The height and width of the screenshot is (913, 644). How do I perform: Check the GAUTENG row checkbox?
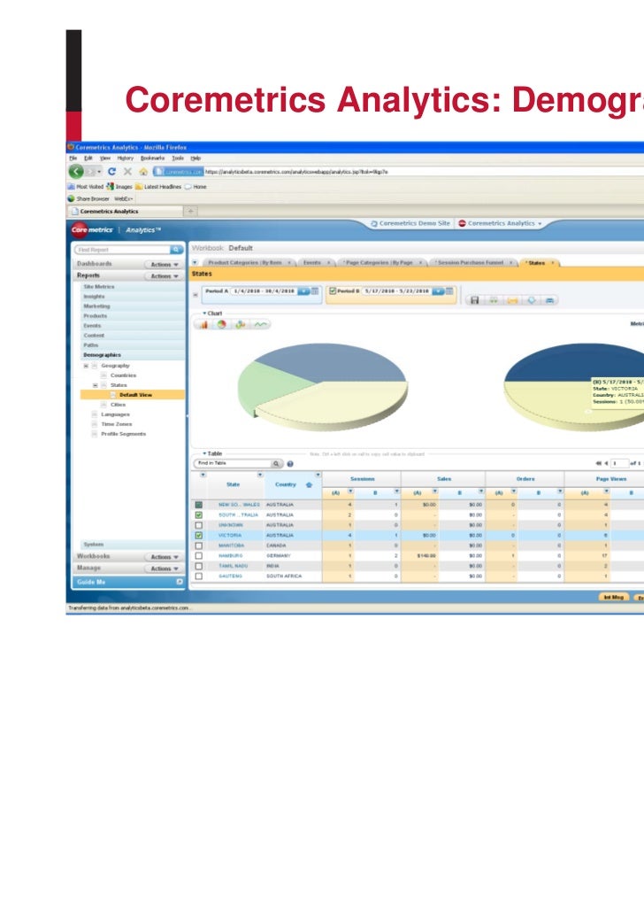[x=199, y=576]
